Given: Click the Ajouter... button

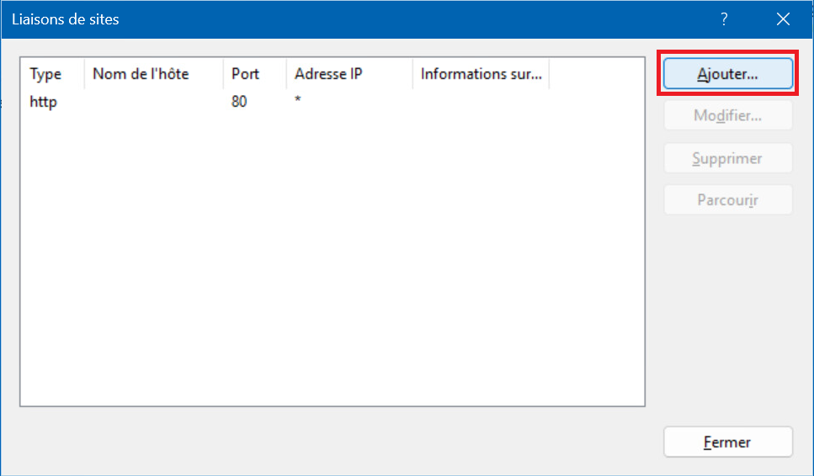Looking at the screenshot, I should [x=727, y=73].
